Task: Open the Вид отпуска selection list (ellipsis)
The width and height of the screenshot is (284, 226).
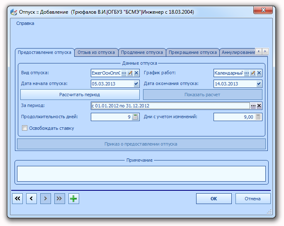Action: pyautogui.click(x=124, y=73)
